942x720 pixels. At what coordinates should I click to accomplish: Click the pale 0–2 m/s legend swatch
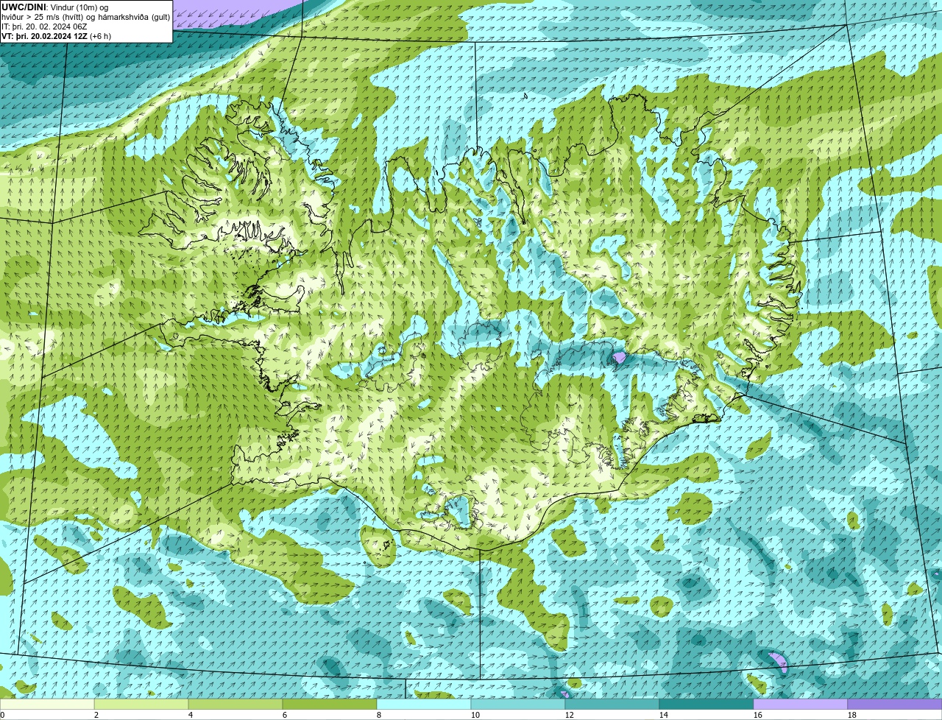point(47,704)
